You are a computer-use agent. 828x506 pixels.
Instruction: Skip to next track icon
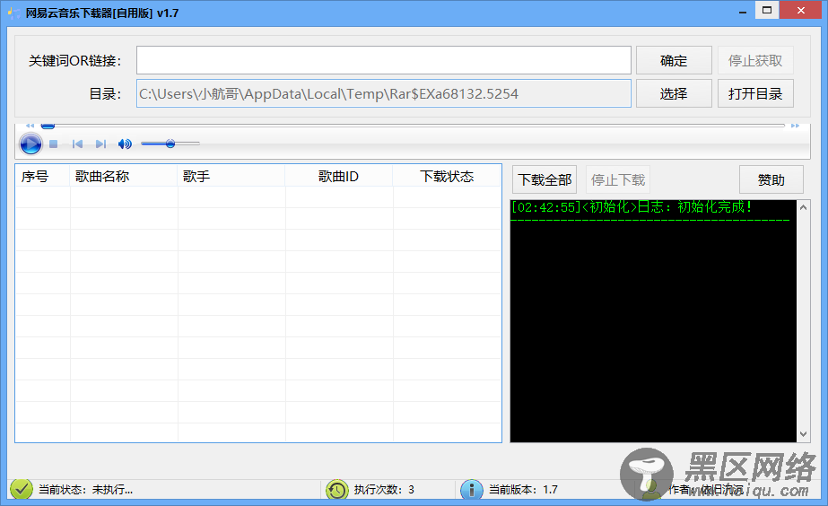[100, 144]
